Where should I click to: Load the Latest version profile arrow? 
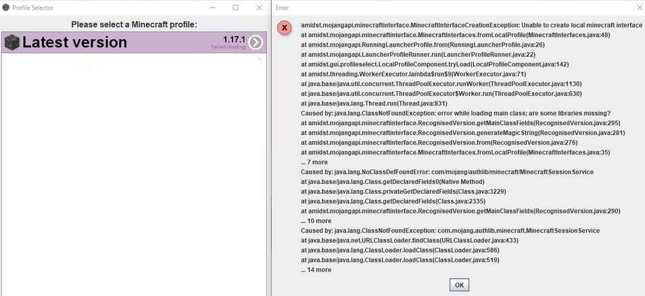[x=256, y=43]
